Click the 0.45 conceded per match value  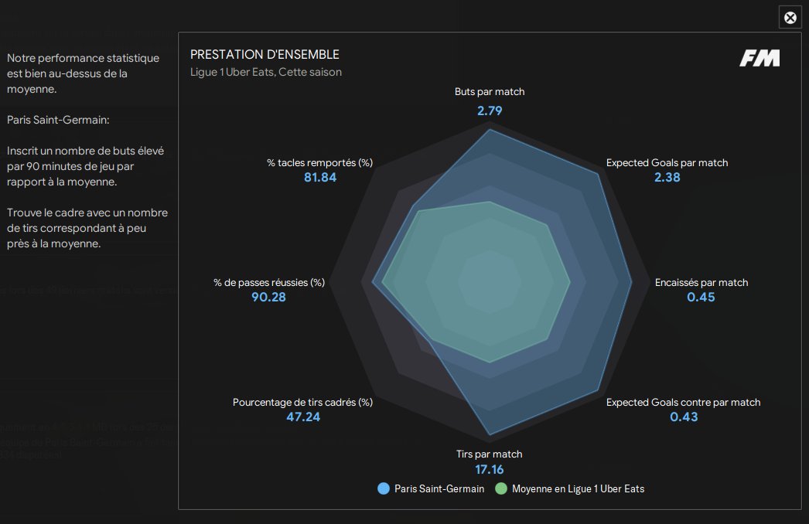click(x=701, y=298)
